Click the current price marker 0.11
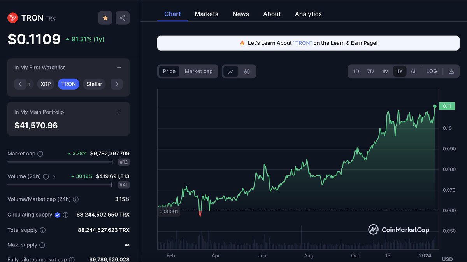The width and height of the screenshot is (467, 262). [x=446, y=106]
